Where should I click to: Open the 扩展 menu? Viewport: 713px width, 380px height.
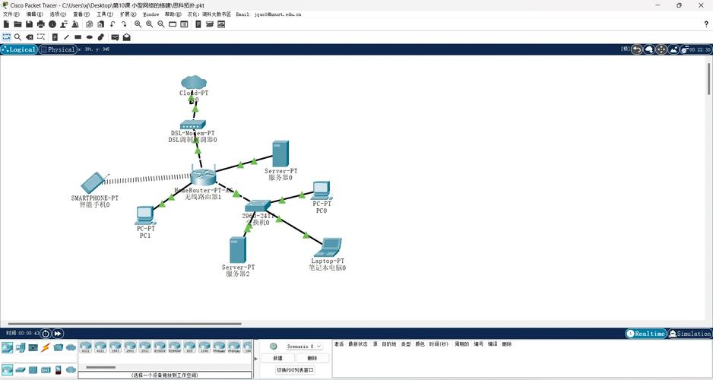pos(128,14)
